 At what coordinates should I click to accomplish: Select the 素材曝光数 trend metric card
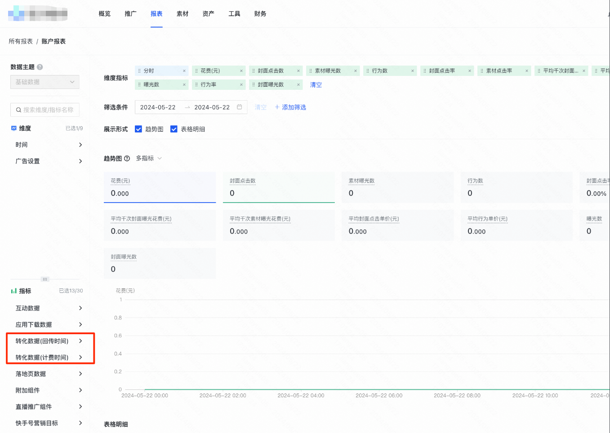coord(398,187)
